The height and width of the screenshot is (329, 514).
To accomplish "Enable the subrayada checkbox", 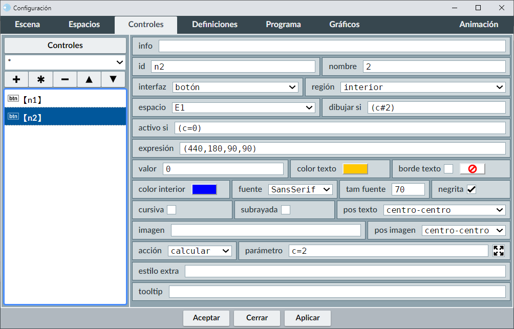I will tap(286, 210).
